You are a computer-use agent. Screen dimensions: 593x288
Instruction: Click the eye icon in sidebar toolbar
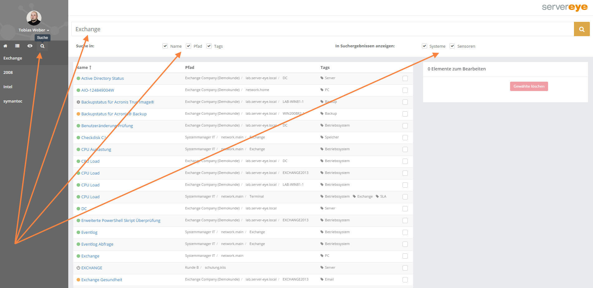click(x=30, y=46)
